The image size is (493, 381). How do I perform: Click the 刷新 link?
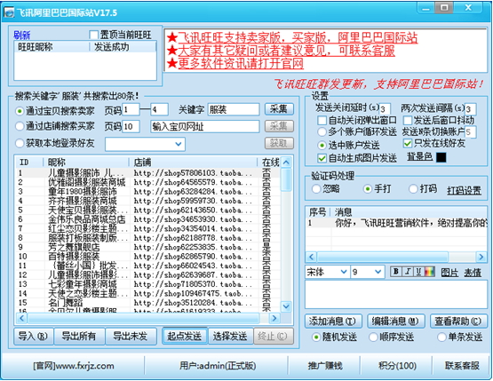click(21, 35)
